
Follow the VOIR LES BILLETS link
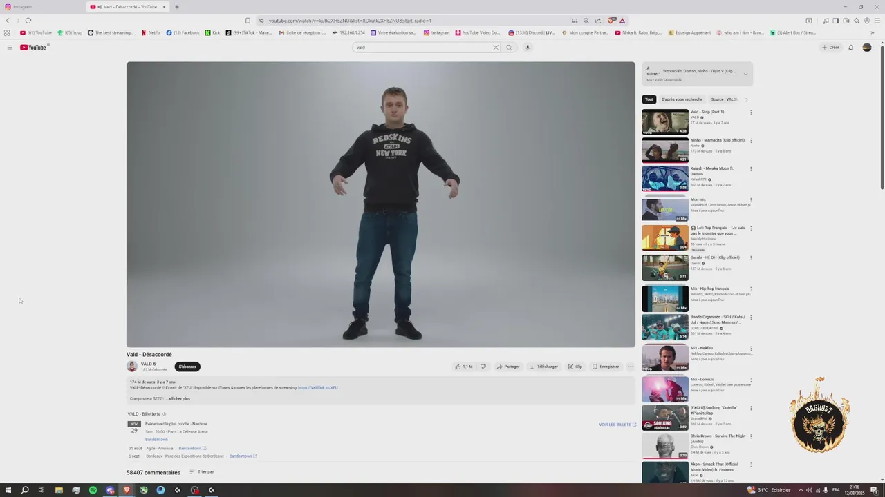click(617, 425)
